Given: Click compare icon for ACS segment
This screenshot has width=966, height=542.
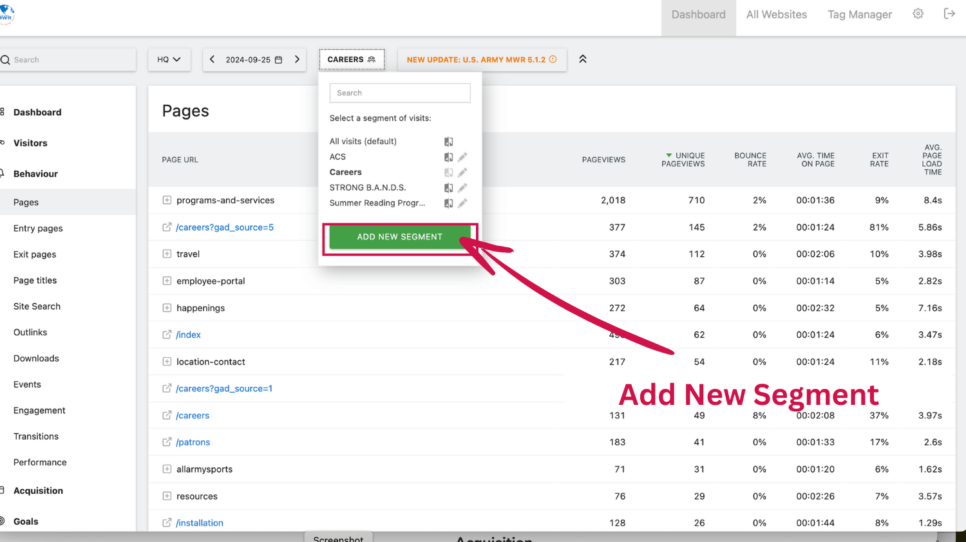Looking at the screenshot, I should pos(449,157).
